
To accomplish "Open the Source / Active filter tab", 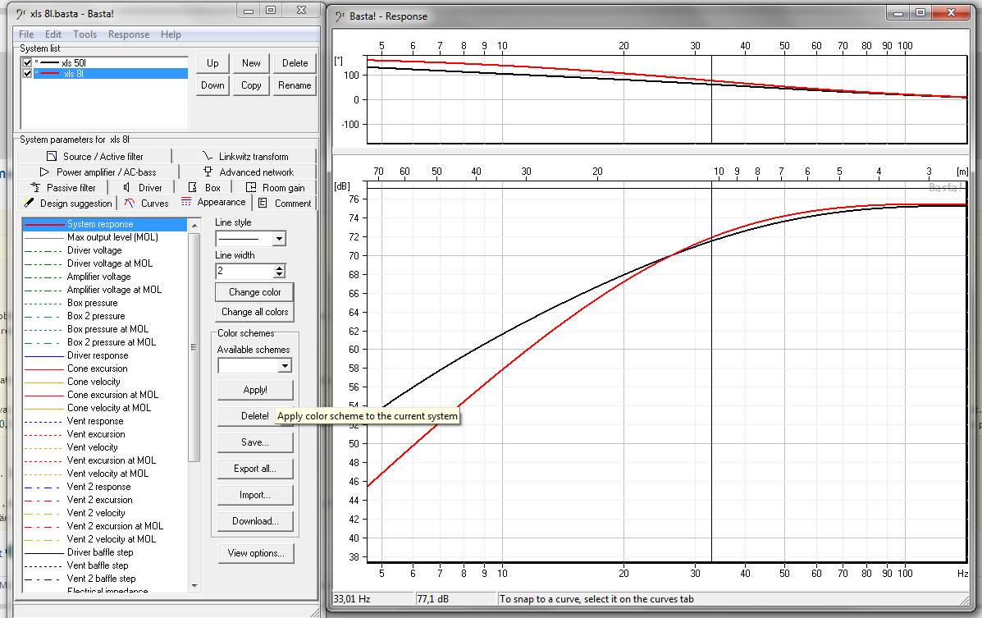I will point(94,156).
